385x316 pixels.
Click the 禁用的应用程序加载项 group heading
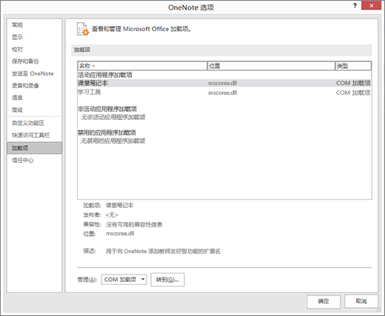tap(107, 132)
